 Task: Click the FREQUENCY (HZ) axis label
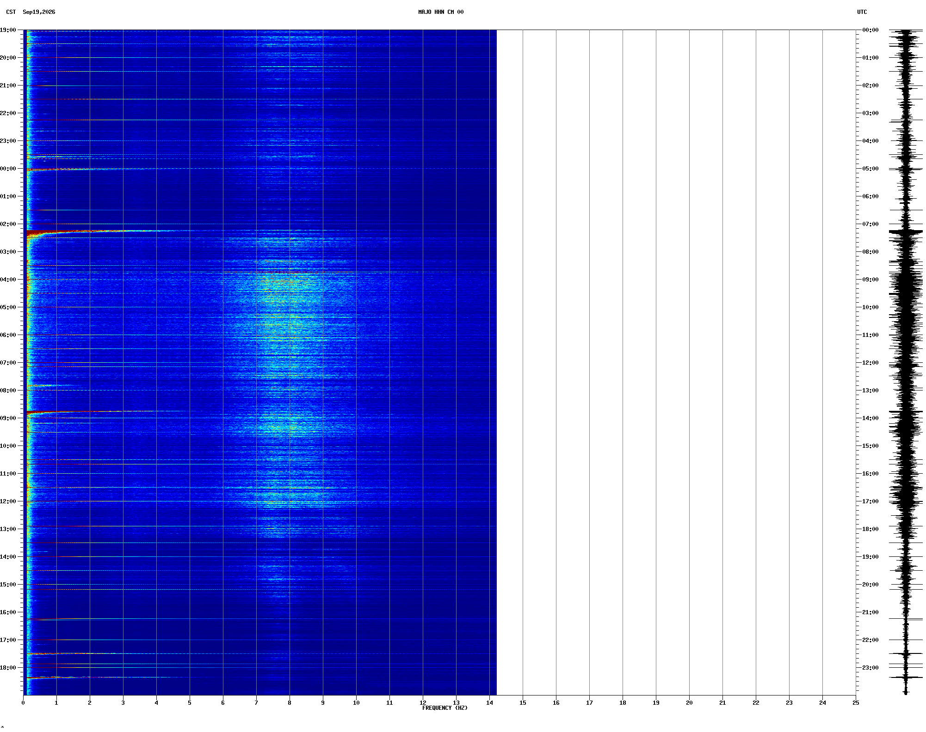click(x=444, y=708)
